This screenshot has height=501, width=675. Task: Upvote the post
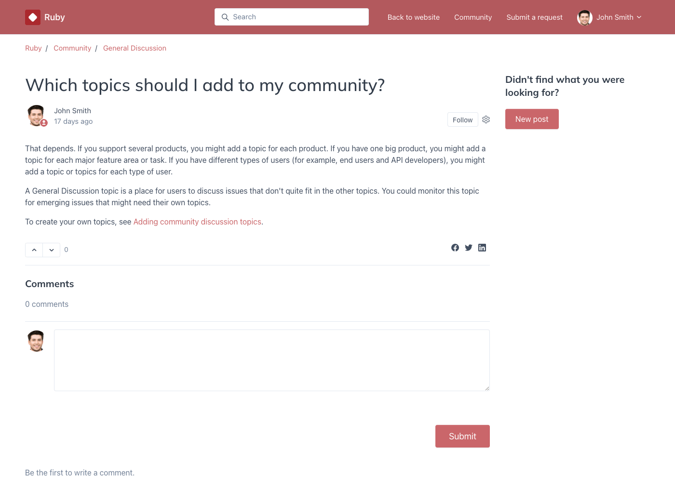[34, 250]
